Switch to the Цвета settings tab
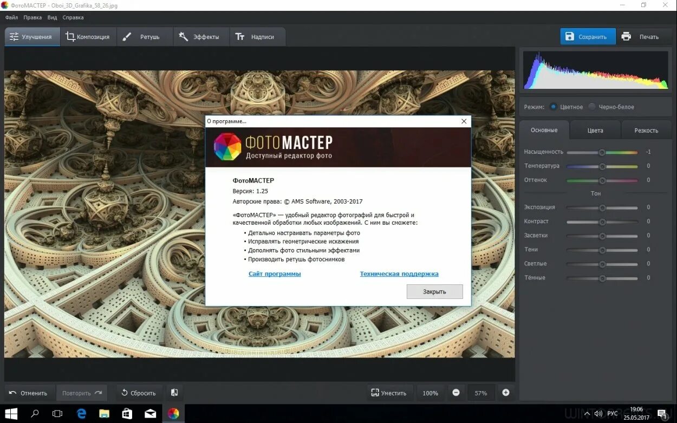The height and width of the screenshot is (423, 677). click(595, 130)
